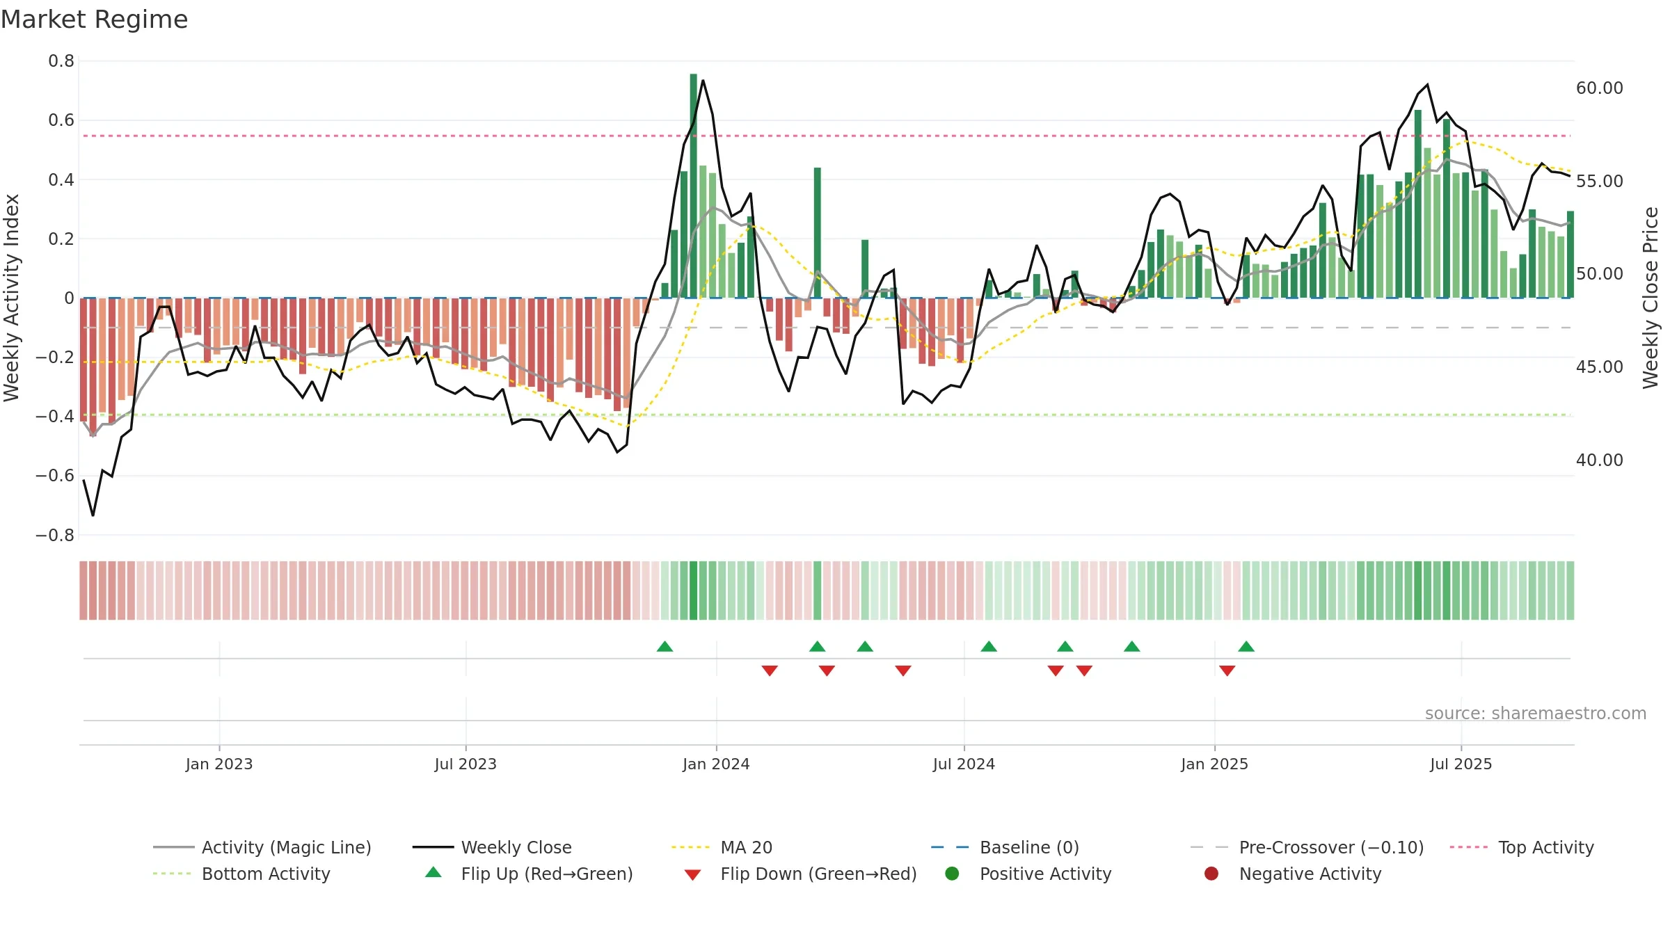Click the 55.00 price axis label
The image size is (1670, 939).
(1600, 182)
